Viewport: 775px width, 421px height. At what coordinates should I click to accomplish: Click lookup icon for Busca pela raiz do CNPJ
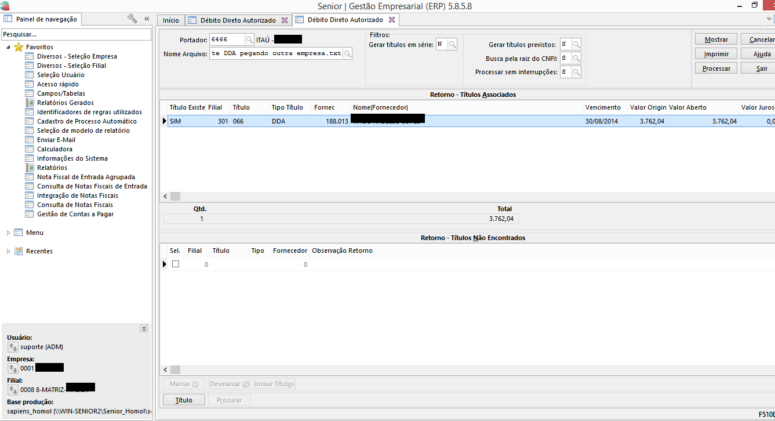576,59
